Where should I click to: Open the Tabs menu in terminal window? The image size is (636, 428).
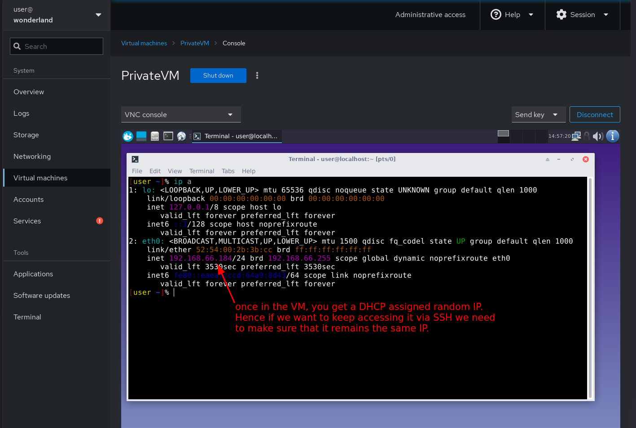click(228, 171)
